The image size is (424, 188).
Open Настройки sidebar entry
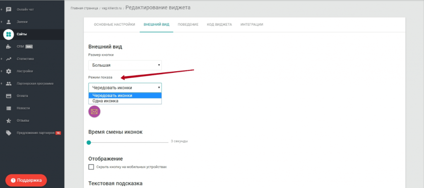click(25, 71)
